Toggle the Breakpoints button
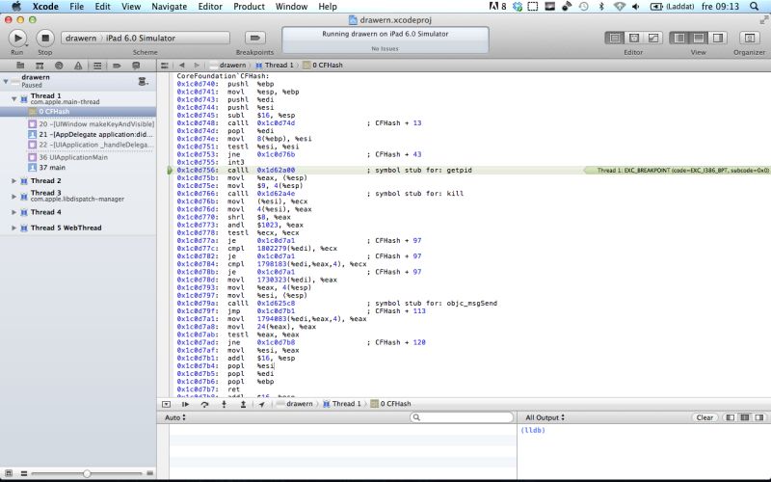The image size is (771, 482). [x=254, y=38]
